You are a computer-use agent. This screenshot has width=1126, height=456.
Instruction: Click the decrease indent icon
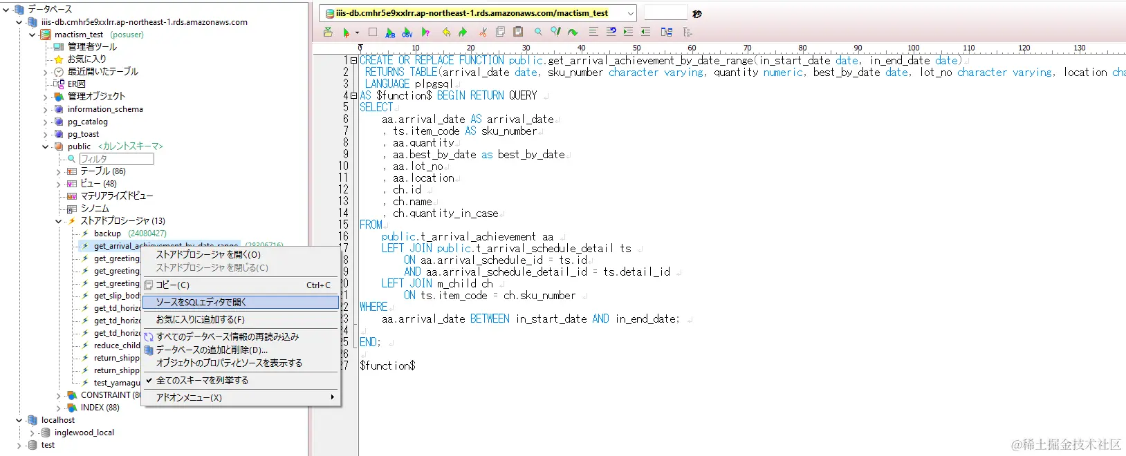pyautogui.click(x=645, y=32)
